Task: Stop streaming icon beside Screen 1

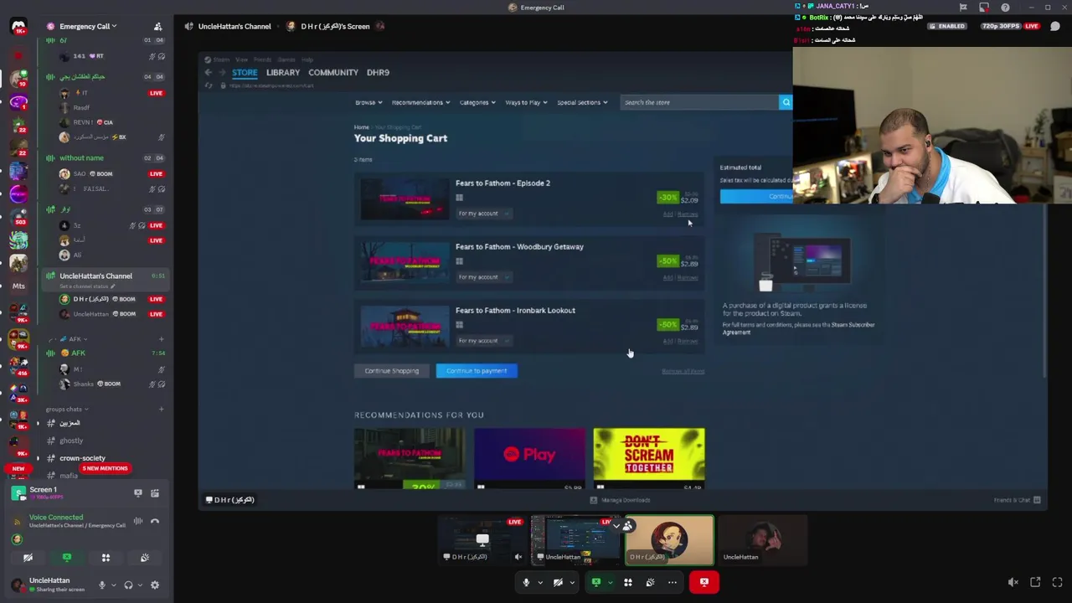Action: [138, 493]
